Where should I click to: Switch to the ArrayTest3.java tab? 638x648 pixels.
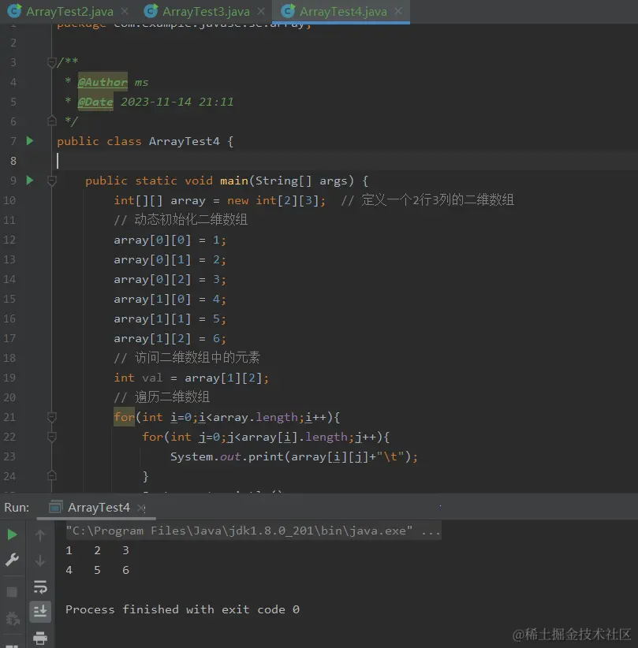[206, 12]
